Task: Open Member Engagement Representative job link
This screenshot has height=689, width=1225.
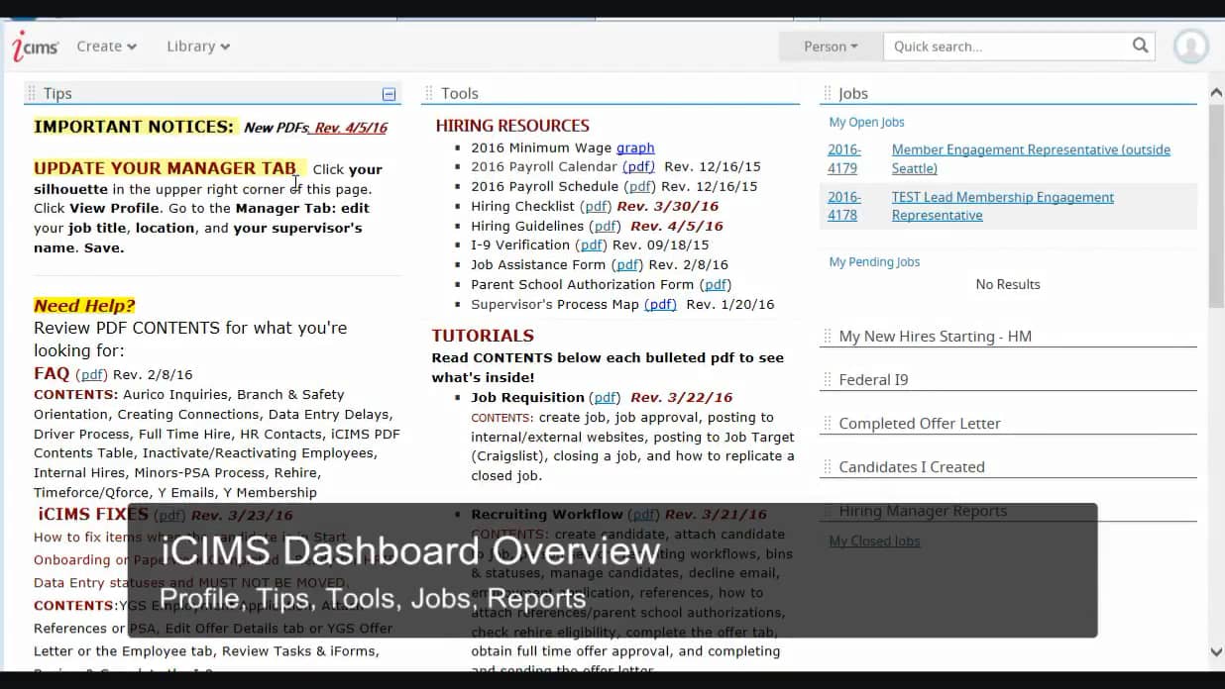Action: click(x=1031, y=158)
